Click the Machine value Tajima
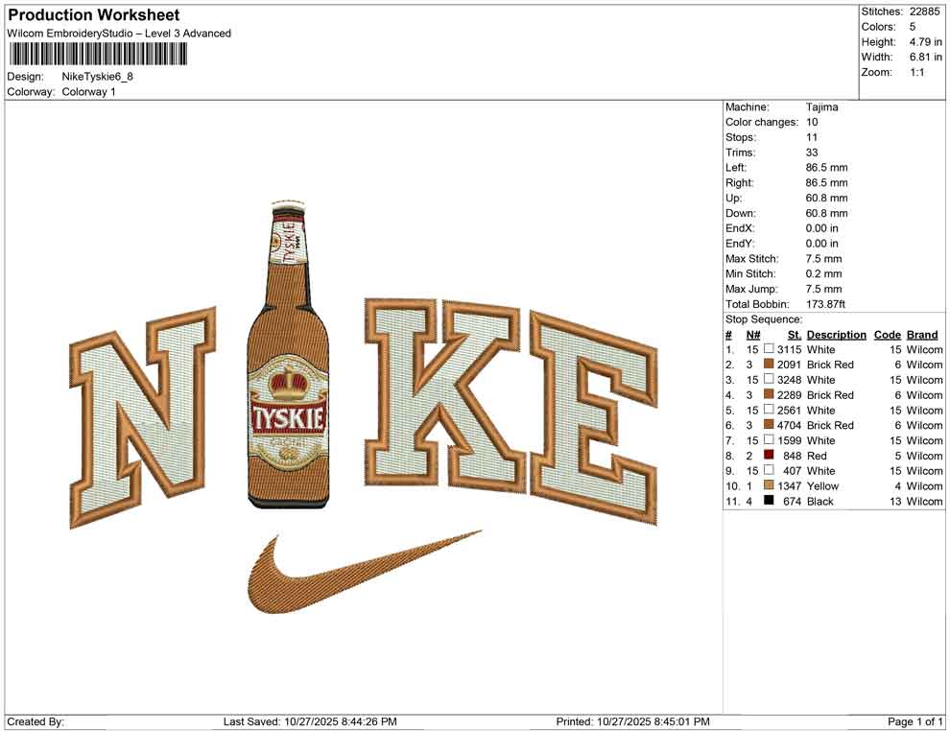Image resolution: width=950 pixels, height=731 pixels. pyautogui.click(x=822, y=107)
